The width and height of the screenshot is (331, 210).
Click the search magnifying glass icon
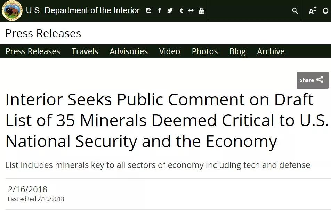[x=295, y=11]
